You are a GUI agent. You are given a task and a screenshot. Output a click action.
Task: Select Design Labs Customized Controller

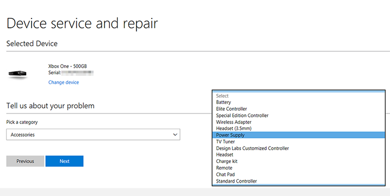tap(298, 148)
